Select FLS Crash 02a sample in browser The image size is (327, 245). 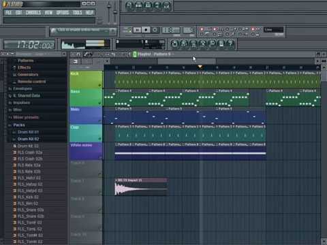[30, 152]
